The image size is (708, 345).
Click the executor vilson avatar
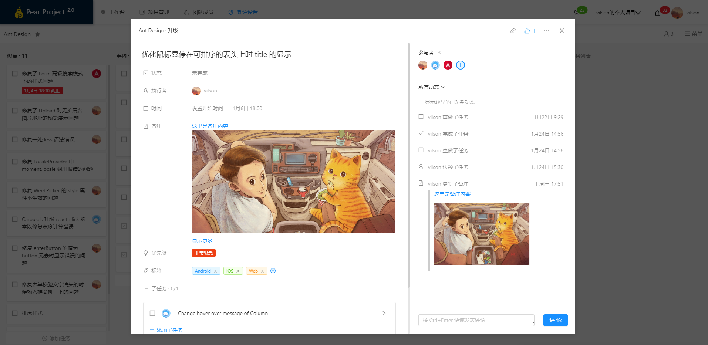click(x=196, y=91)
